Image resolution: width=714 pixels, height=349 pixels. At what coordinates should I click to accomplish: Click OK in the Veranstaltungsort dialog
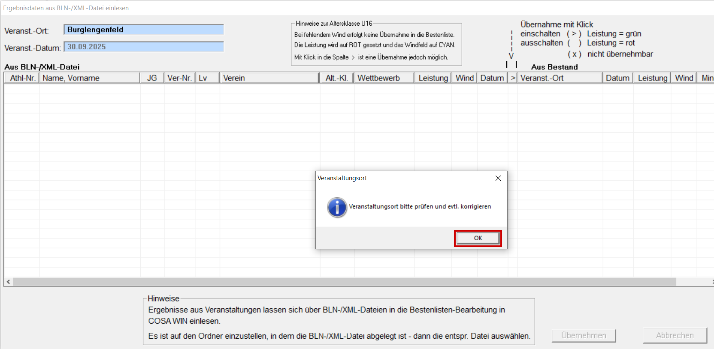click(x=478, y=238)
